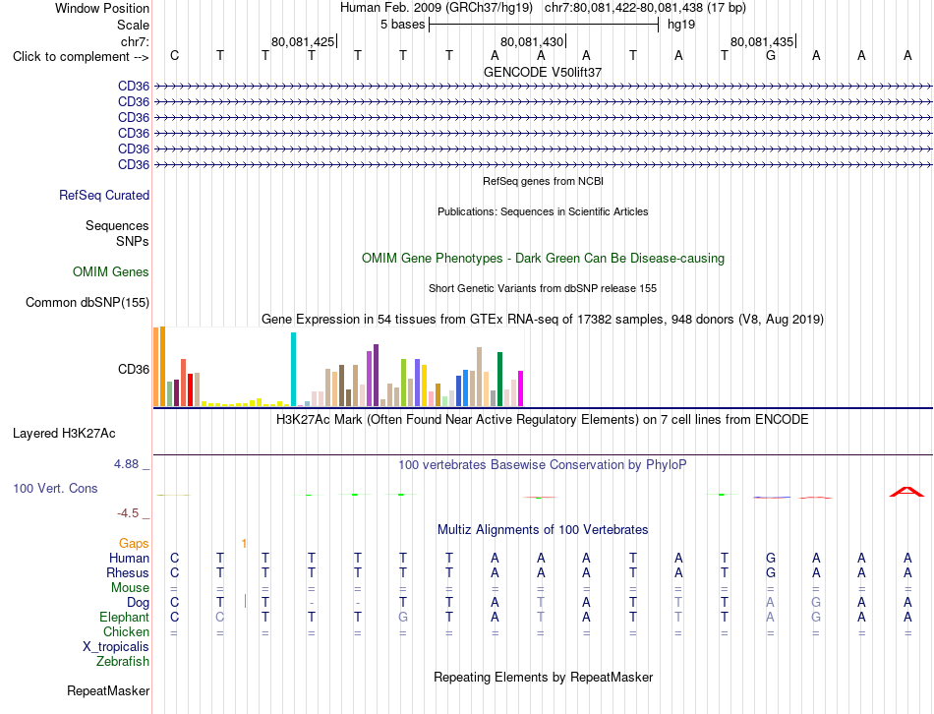The height and width of the screenshot is (714, 934).
Task: Click the GENCODE V50lift37 track title
Action: click(x=543, y=72)
